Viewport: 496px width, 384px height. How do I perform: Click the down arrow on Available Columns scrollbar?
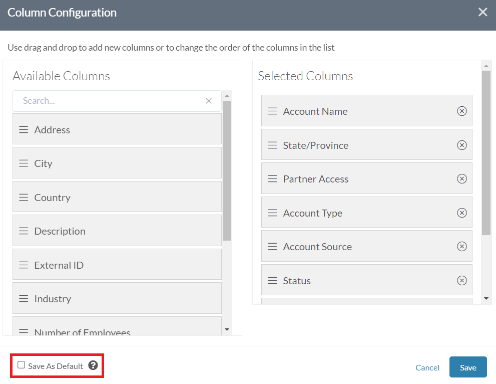227,329
